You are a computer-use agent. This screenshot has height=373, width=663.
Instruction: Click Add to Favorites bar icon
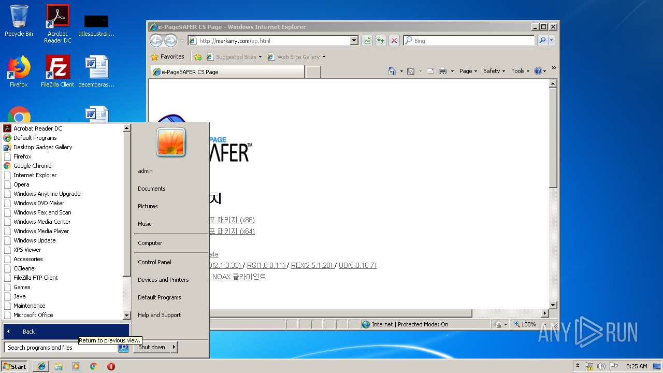tap(197, 56)
